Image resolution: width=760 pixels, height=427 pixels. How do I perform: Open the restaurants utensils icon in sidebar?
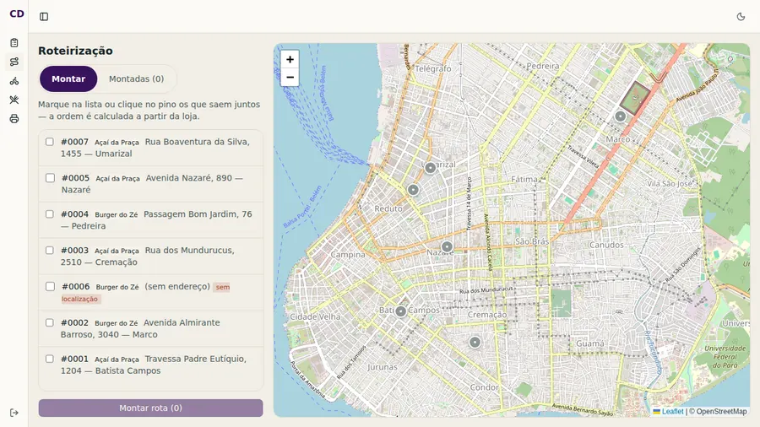pos(14,100)
